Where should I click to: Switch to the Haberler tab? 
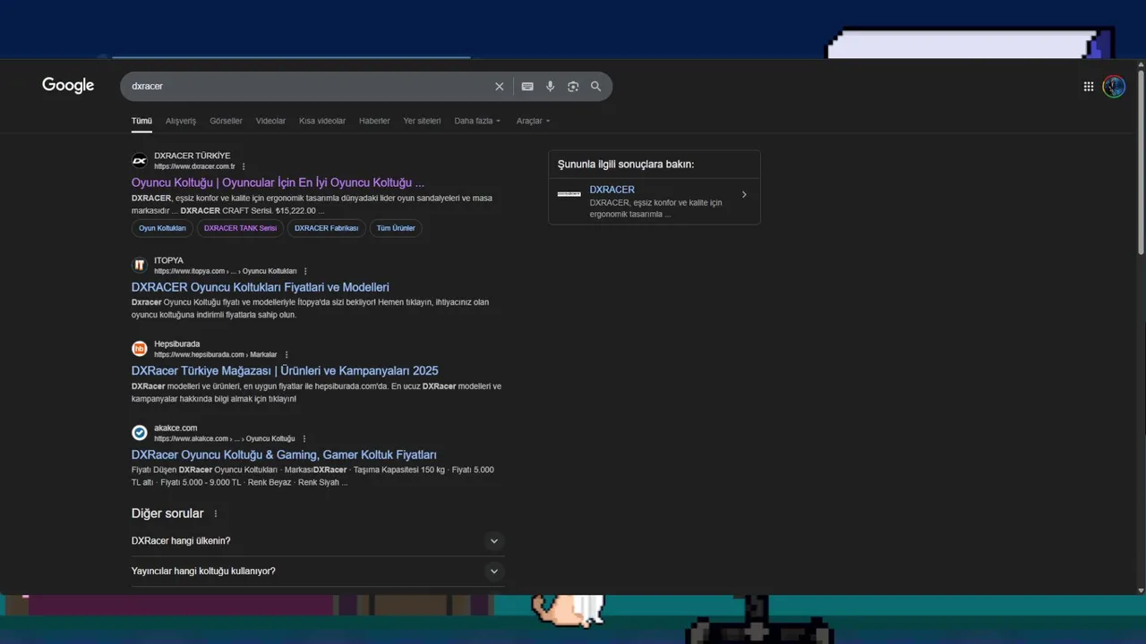pyautogui.click(x=374, y=121)
